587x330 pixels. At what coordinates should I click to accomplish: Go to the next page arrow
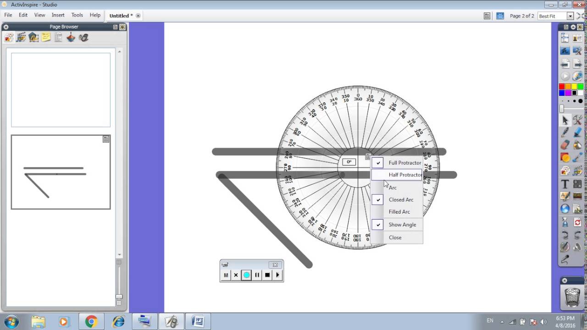point(577,64)
